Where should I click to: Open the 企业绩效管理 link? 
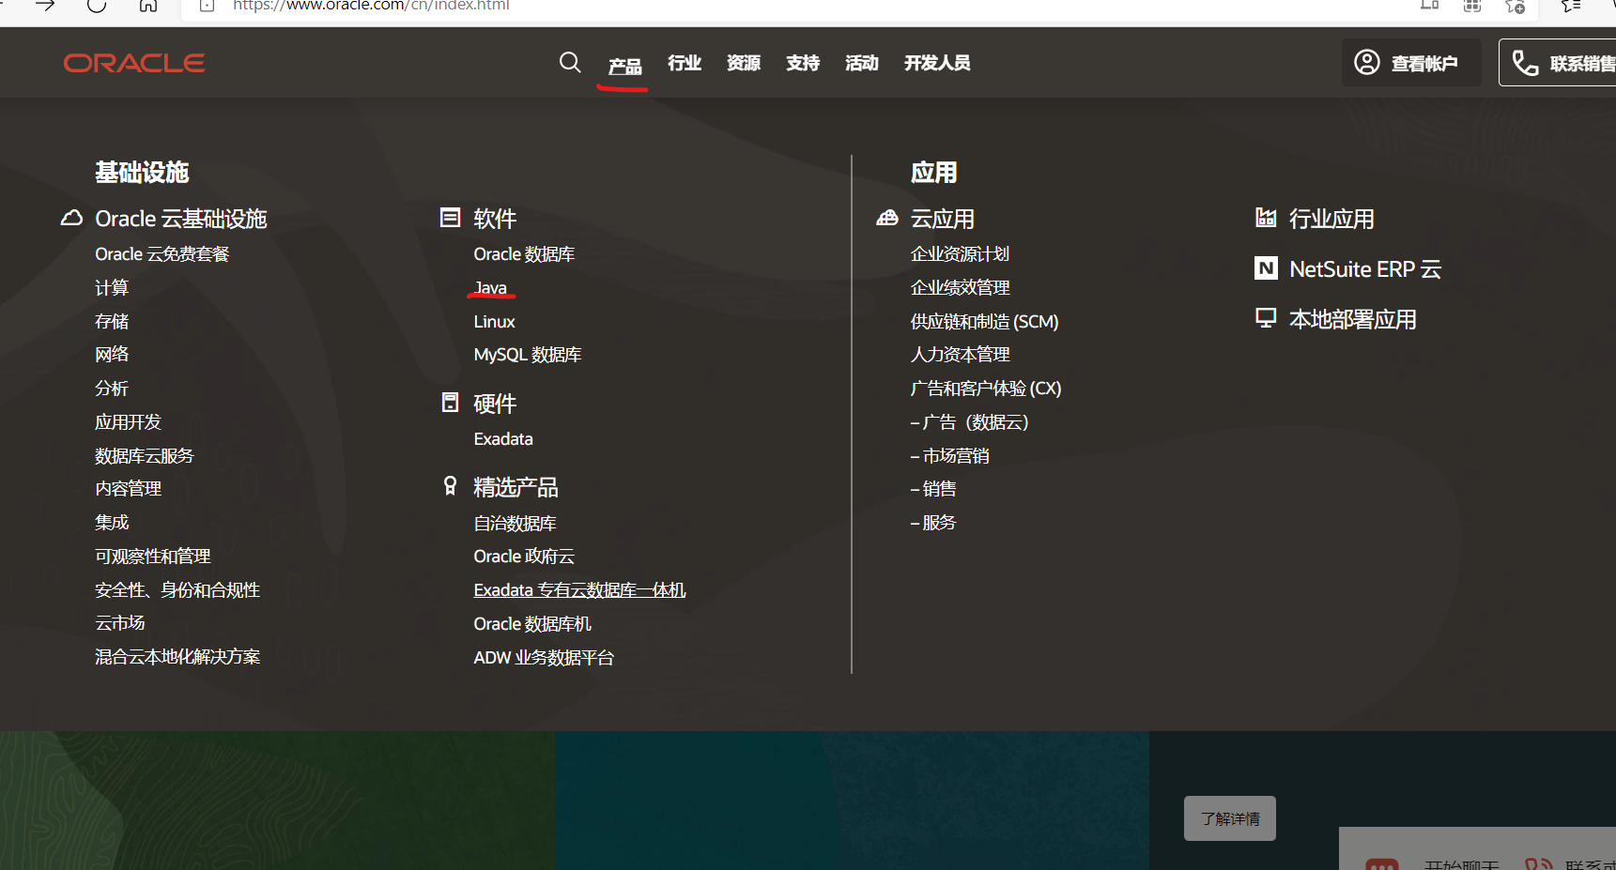click(x=960, y=288)
